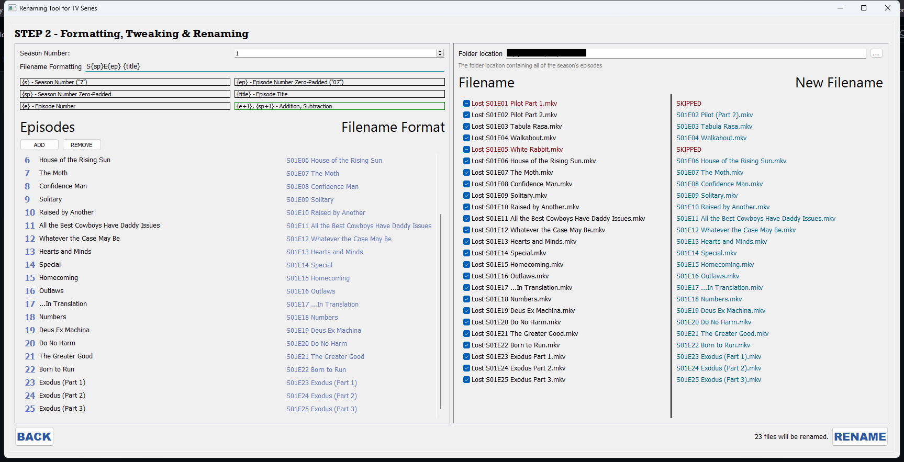
Task: Toggle checkbox for Lost S01E10 Raised by Another.mkv
Action: tap(466, 207)
